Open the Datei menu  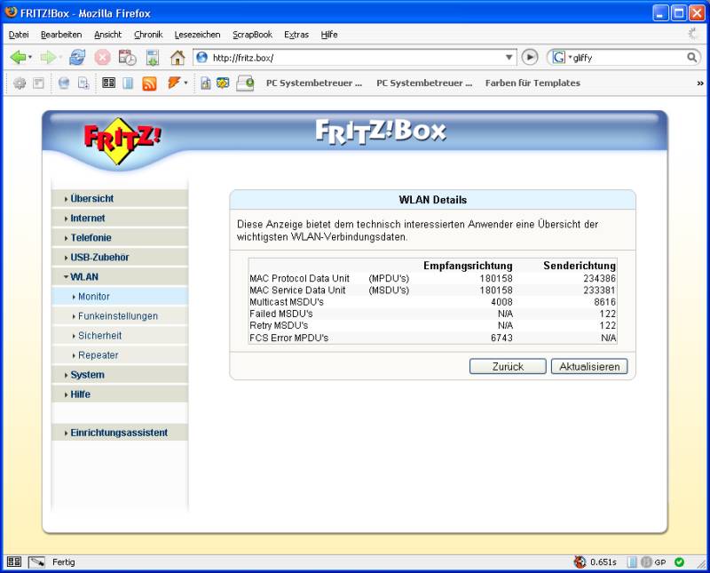tap(19, 35)
